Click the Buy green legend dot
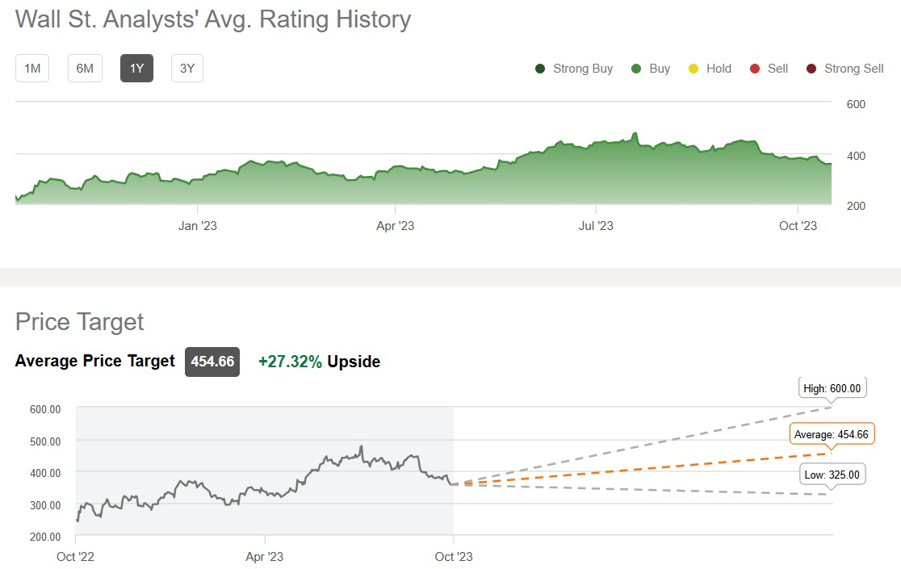The height and width of the screenshot is (569, 901). 636,69
